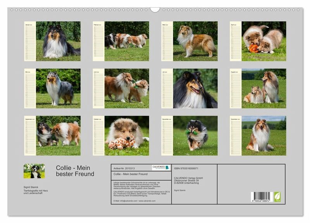The width and height of the screenshot is (310, 223).
Task: Select the December sitting collie photo
Action: point(263,136)
